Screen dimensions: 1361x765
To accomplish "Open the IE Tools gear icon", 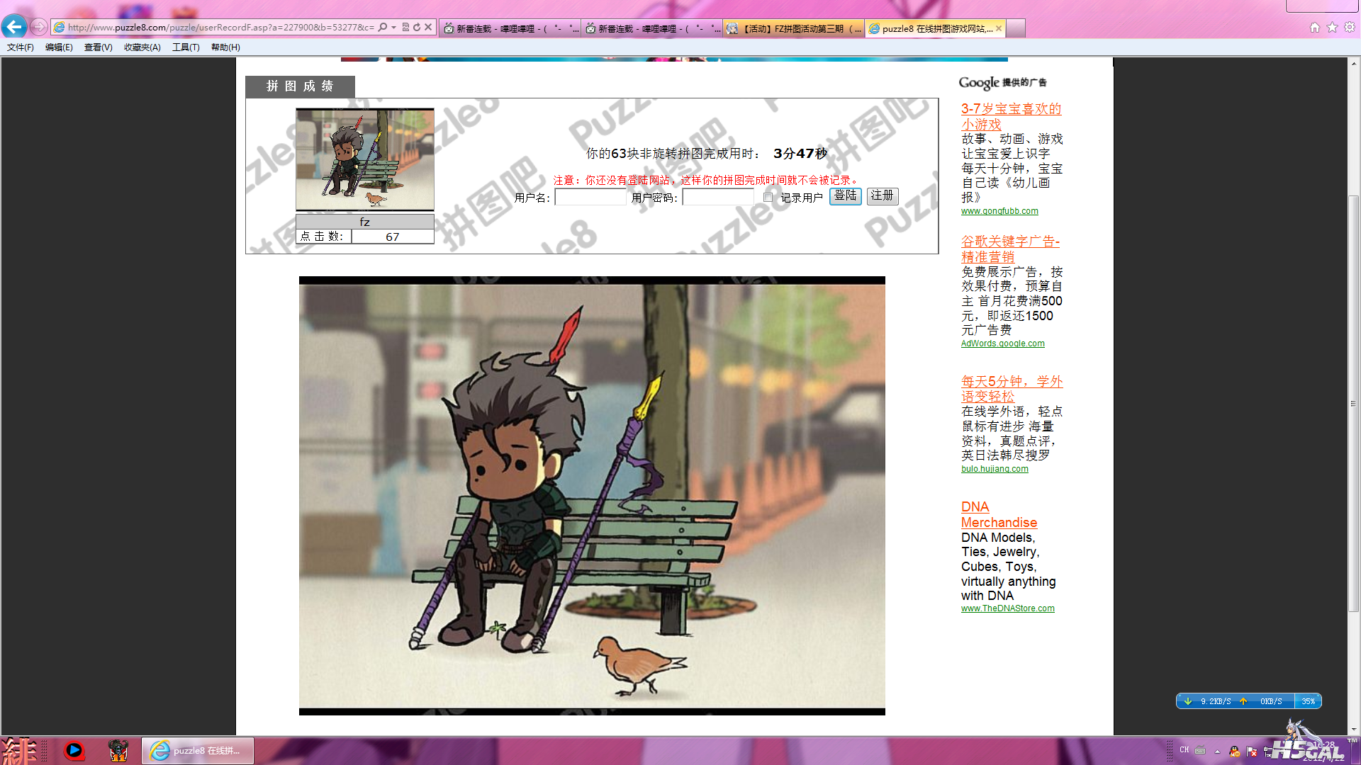I will coord(1350,27).
